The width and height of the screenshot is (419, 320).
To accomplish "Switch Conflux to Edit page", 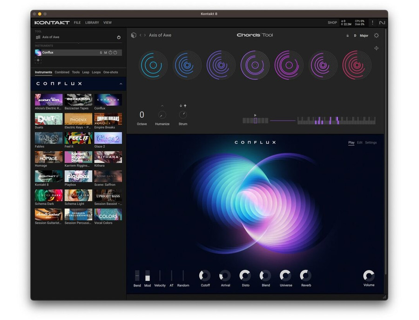I will 360,143.
